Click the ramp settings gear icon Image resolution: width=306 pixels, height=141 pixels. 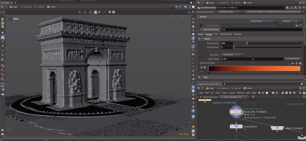coord(300,63)
